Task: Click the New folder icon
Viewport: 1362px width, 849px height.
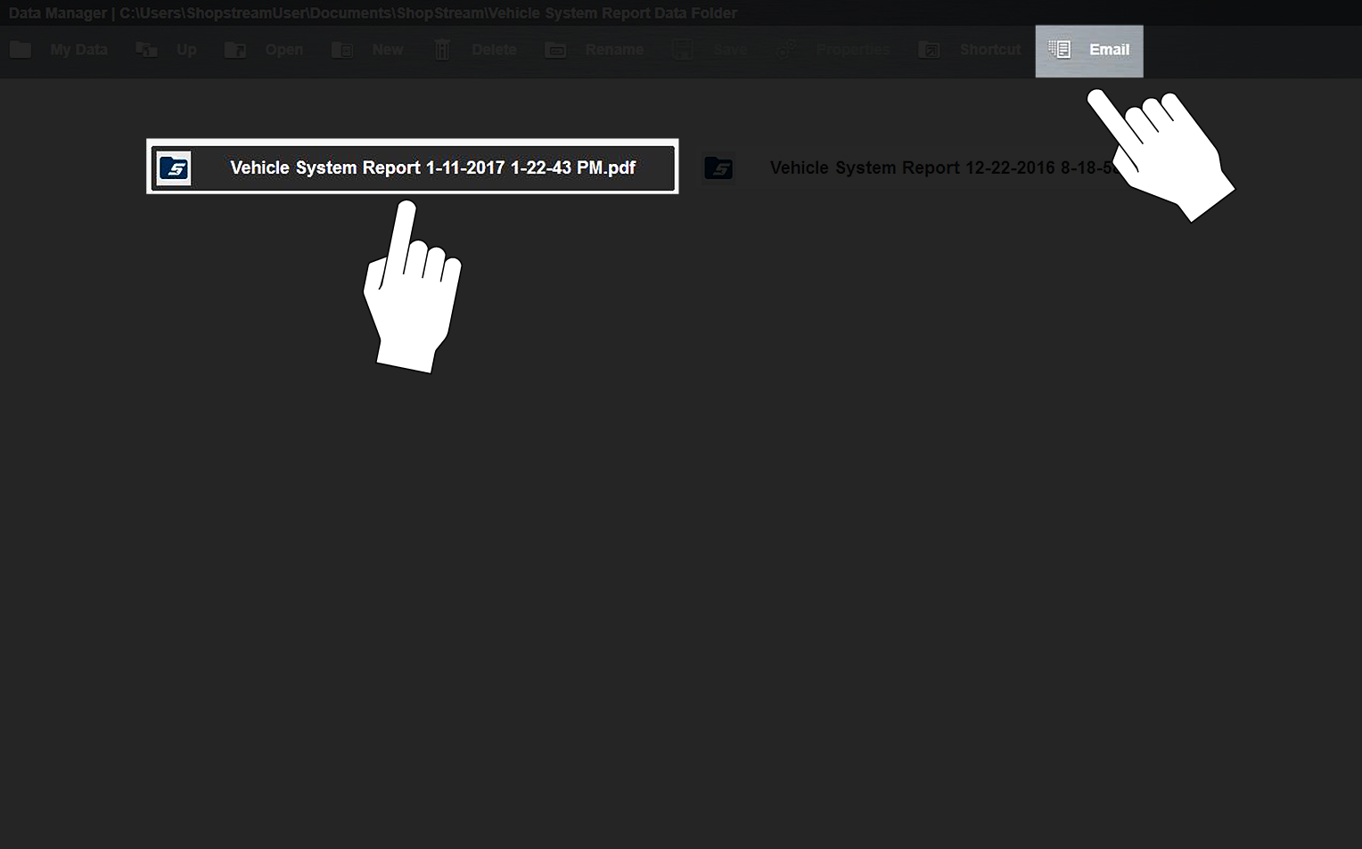Action: [x=342, y=50]
